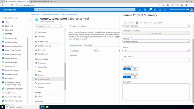Click the resource menu search box
The height and width of the screenshot is (109, 194).
tap(48, 26)
